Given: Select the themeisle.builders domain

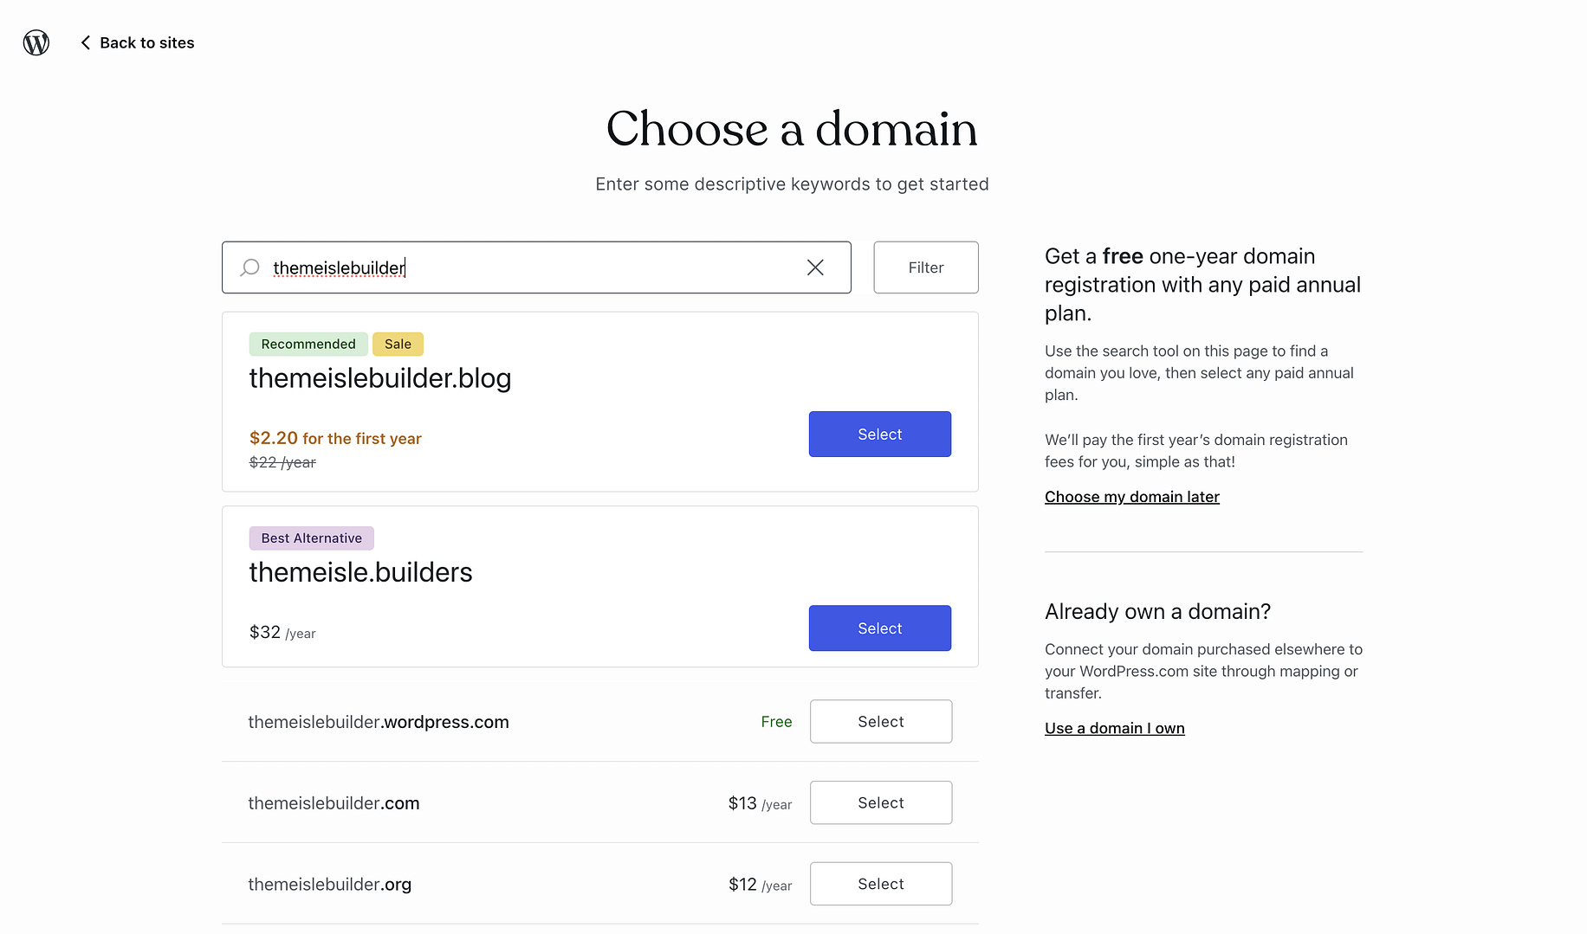Looking at the screenshot, I should click(879, 628).
